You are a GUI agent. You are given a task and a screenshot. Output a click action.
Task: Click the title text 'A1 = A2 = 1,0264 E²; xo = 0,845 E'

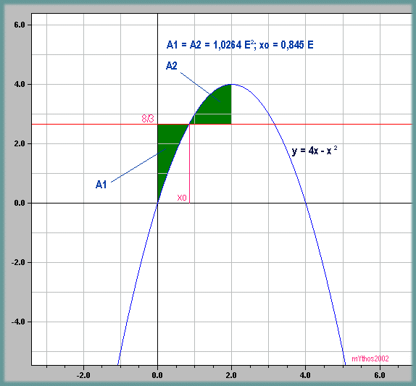tap(240, 45)
